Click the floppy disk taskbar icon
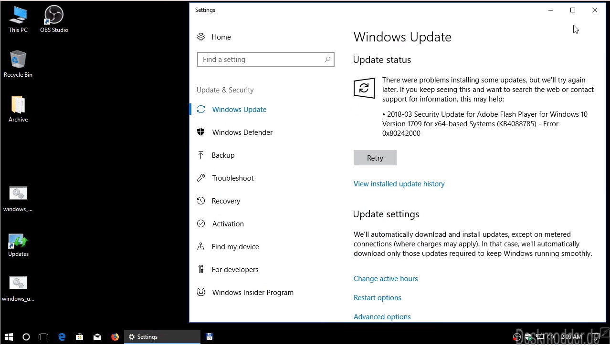The height and width of the screenshot is (345, 610). tap(209, 337)
